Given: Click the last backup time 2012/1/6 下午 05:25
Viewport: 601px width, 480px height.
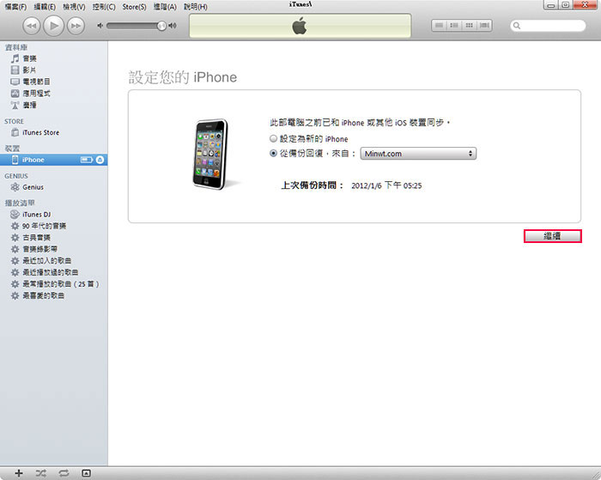Looking at the screenshot, I should tap(386, 185).
